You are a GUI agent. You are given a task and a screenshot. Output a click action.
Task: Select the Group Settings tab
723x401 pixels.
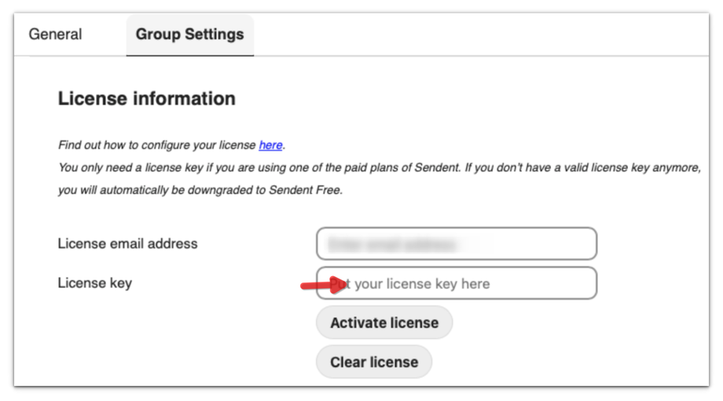189,35
